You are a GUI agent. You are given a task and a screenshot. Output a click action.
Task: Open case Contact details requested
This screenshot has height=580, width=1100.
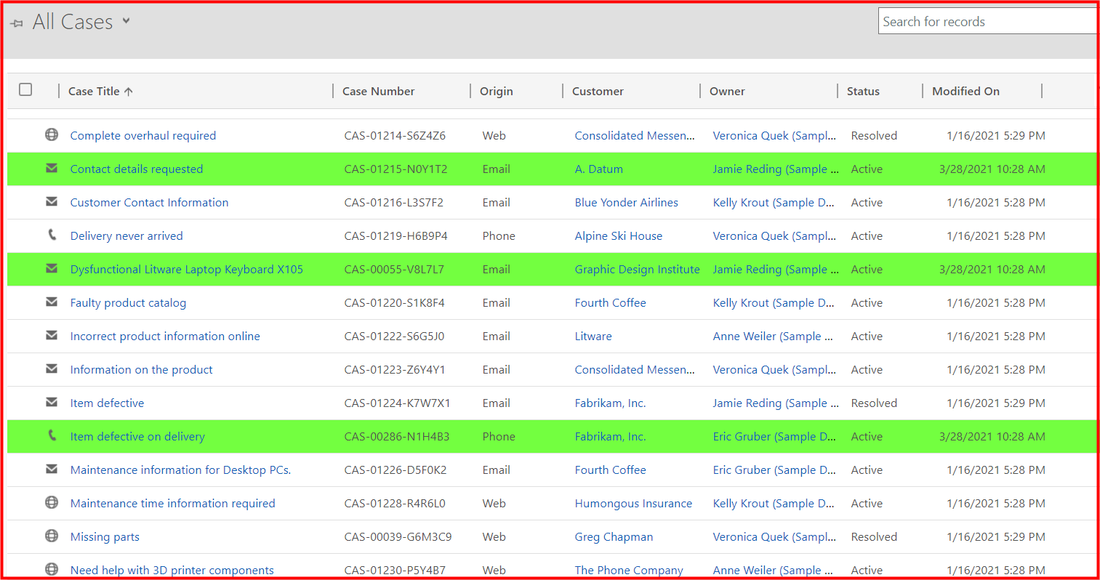pos(136,169)
